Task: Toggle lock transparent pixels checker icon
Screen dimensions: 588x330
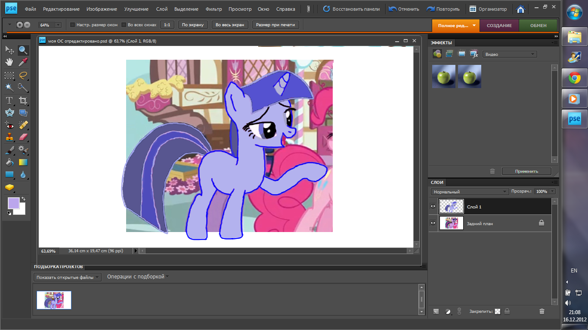Action: point(498,312)
